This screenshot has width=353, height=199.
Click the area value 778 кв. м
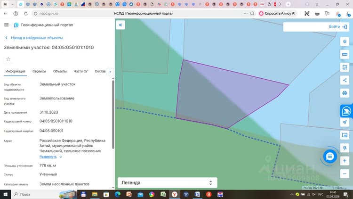[x=48, y=166]
